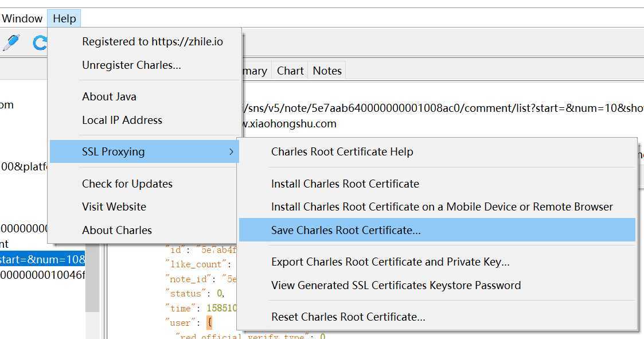The height and width of the screenshot is (339, 644).
Task: Select the row ending 0000000010046f
Action: click(42, 275)
